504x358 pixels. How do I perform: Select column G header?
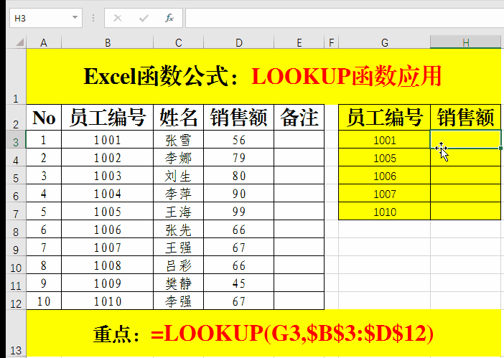(x=385, y=43)
